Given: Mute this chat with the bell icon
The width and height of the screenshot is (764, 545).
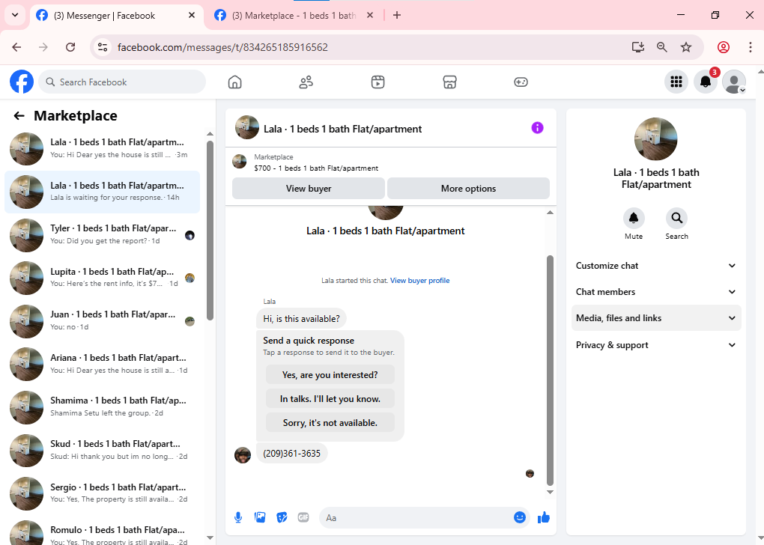Looking at the screenshot, I should pyautogui.click(x=634, y=218).
